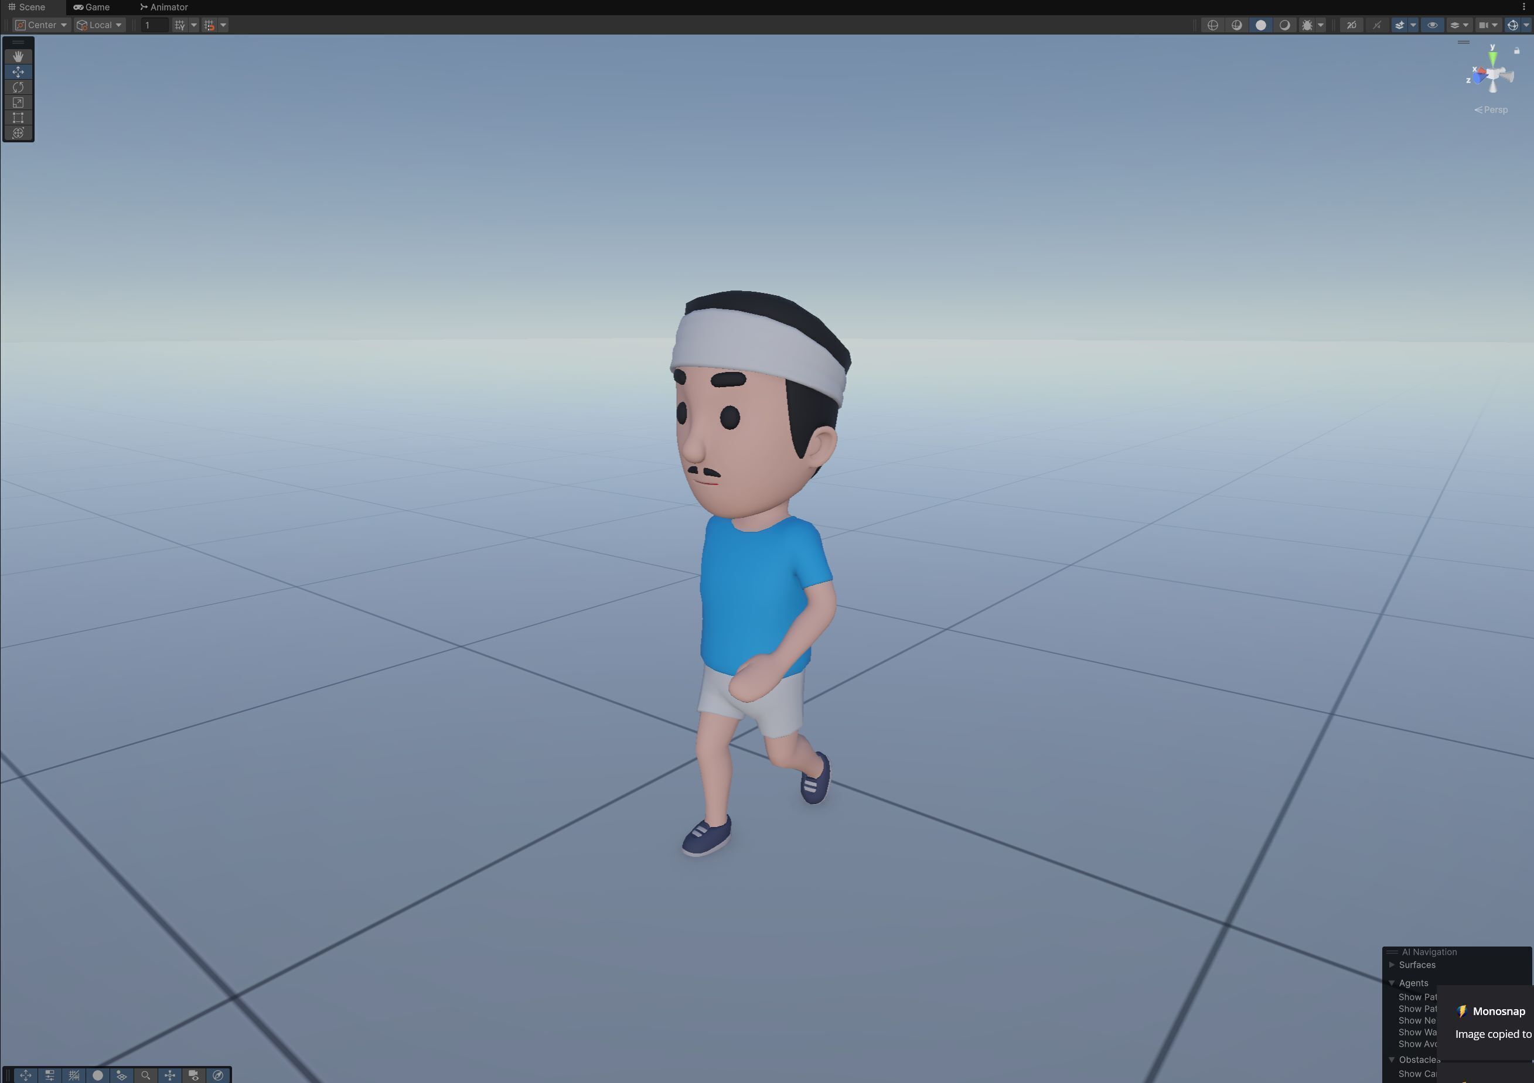Toggle scene audio mute icon
The image size is (1534, 1083).
pyautogui.click(x=1377, y=25)
